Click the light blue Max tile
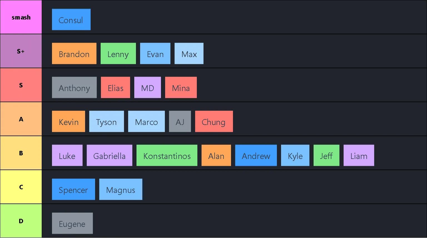Viewport: 427px width, 238px height. [x=189, y=54]
